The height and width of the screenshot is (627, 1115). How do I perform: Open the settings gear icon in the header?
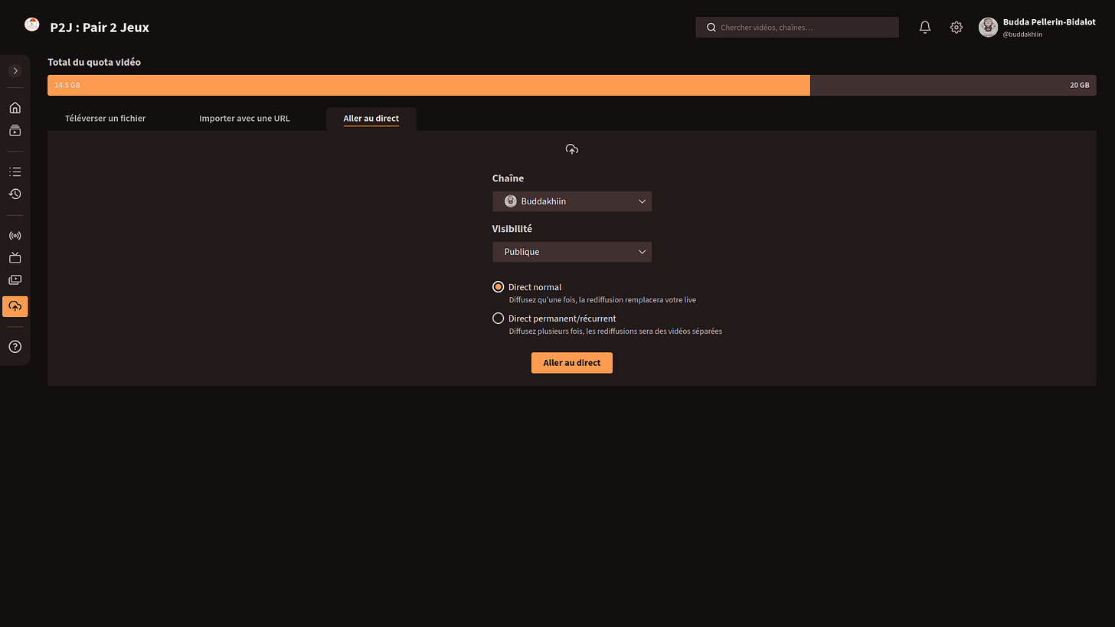pos(956,28)
